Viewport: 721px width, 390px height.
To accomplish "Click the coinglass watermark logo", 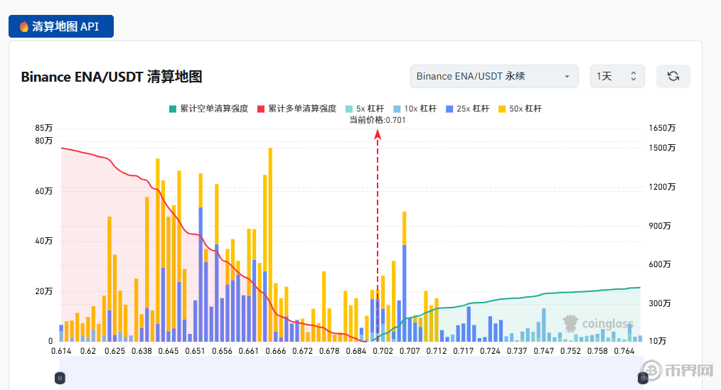I will tap(597, 324).
